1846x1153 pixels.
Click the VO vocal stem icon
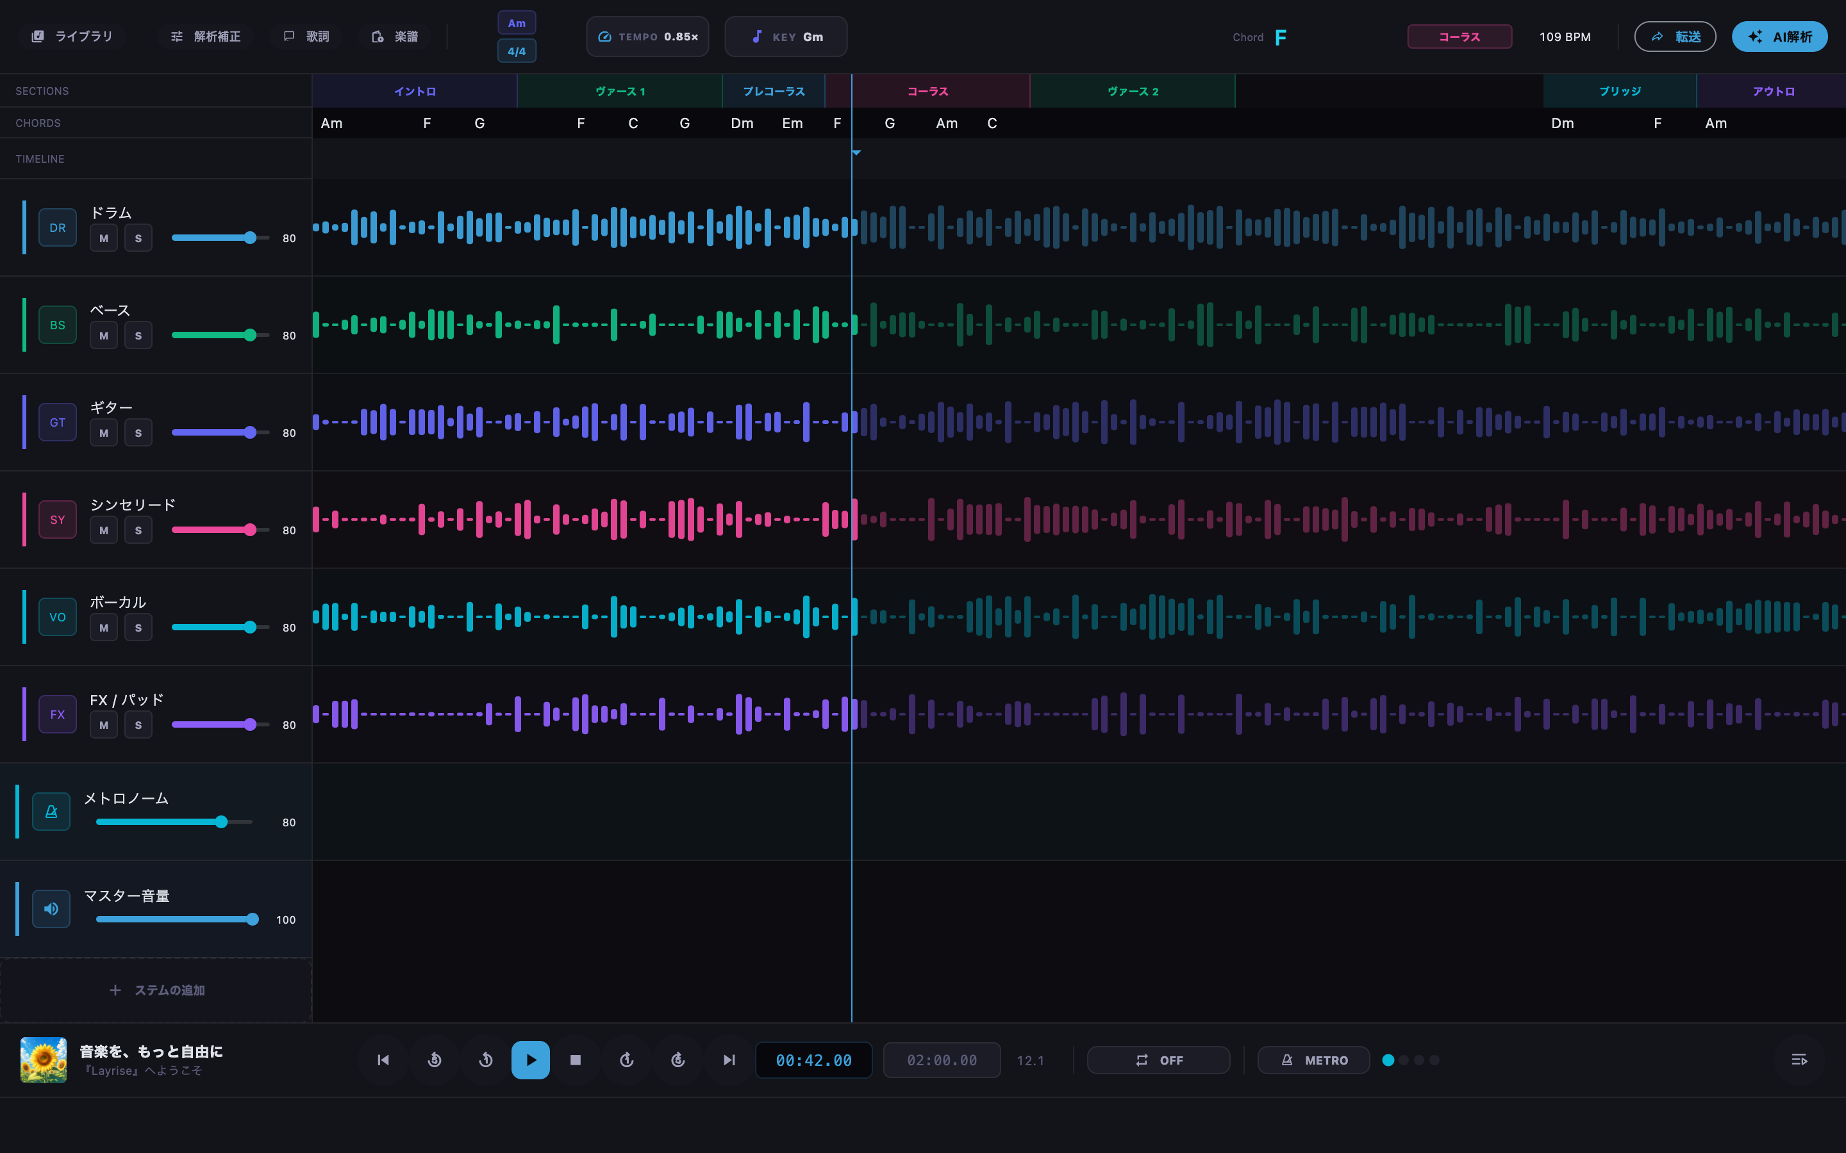point(57,617)
